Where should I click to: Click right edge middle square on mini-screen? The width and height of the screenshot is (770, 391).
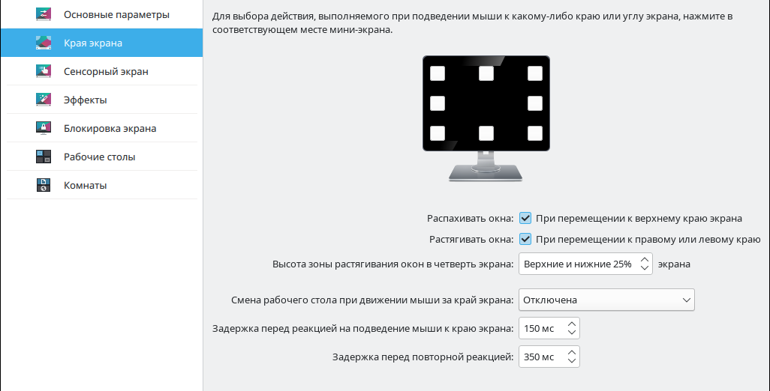coord(535,103)
